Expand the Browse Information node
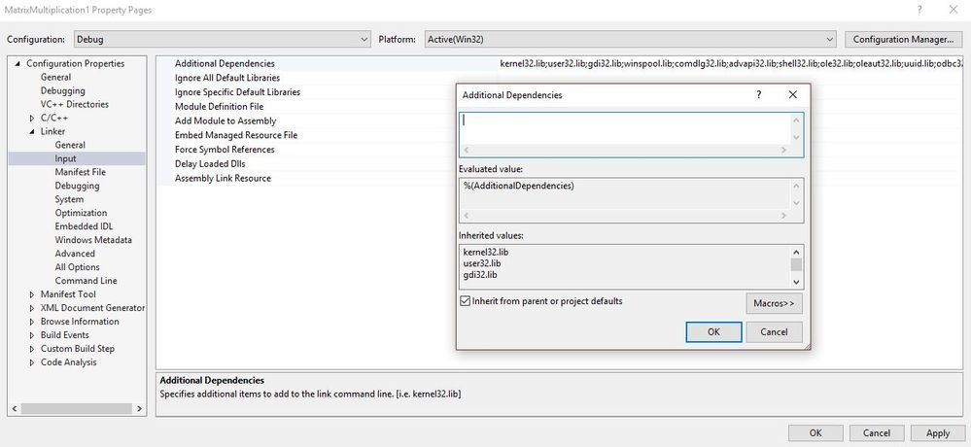Image resolution: width=971 pixels, height=447 pixels. point(31,322)
